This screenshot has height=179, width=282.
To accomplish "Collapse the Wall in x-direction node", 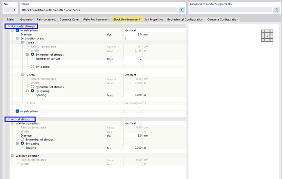I will (12, 123).
